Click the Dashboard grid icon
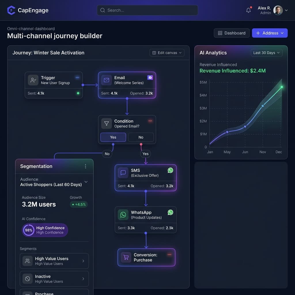 coord(220,33)
